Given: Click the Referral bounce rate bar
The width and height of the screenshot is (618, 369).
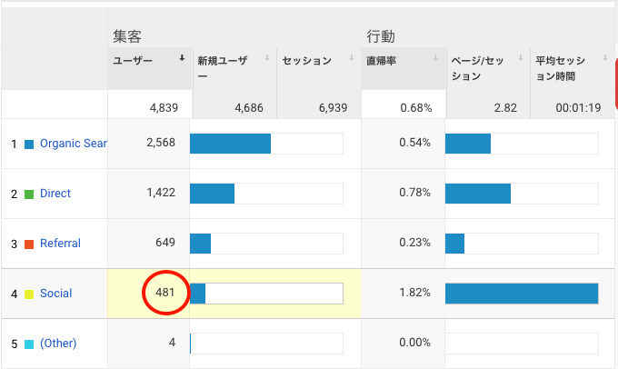Looking at the screenshot, I should pyautogui.click(x=454, y=244).
